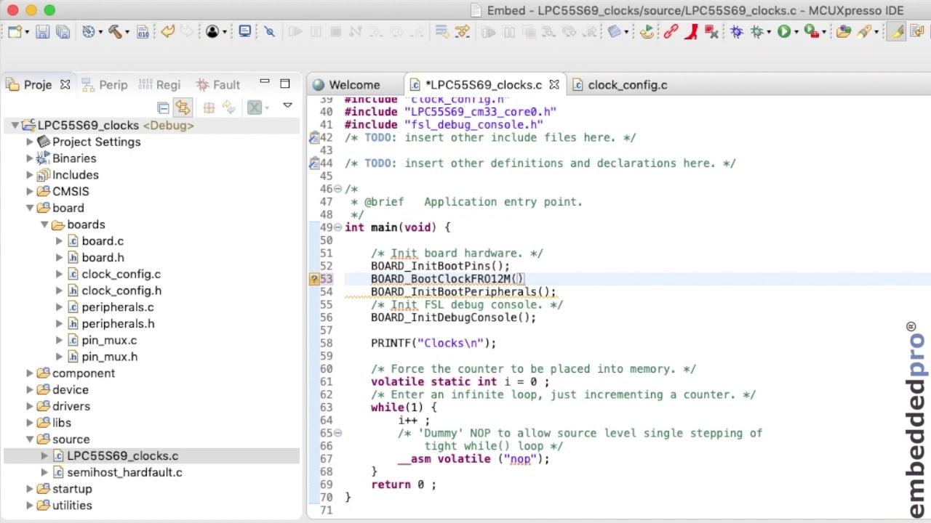
Task: Click the blue bug Debug icon
Action: (737, 31)
